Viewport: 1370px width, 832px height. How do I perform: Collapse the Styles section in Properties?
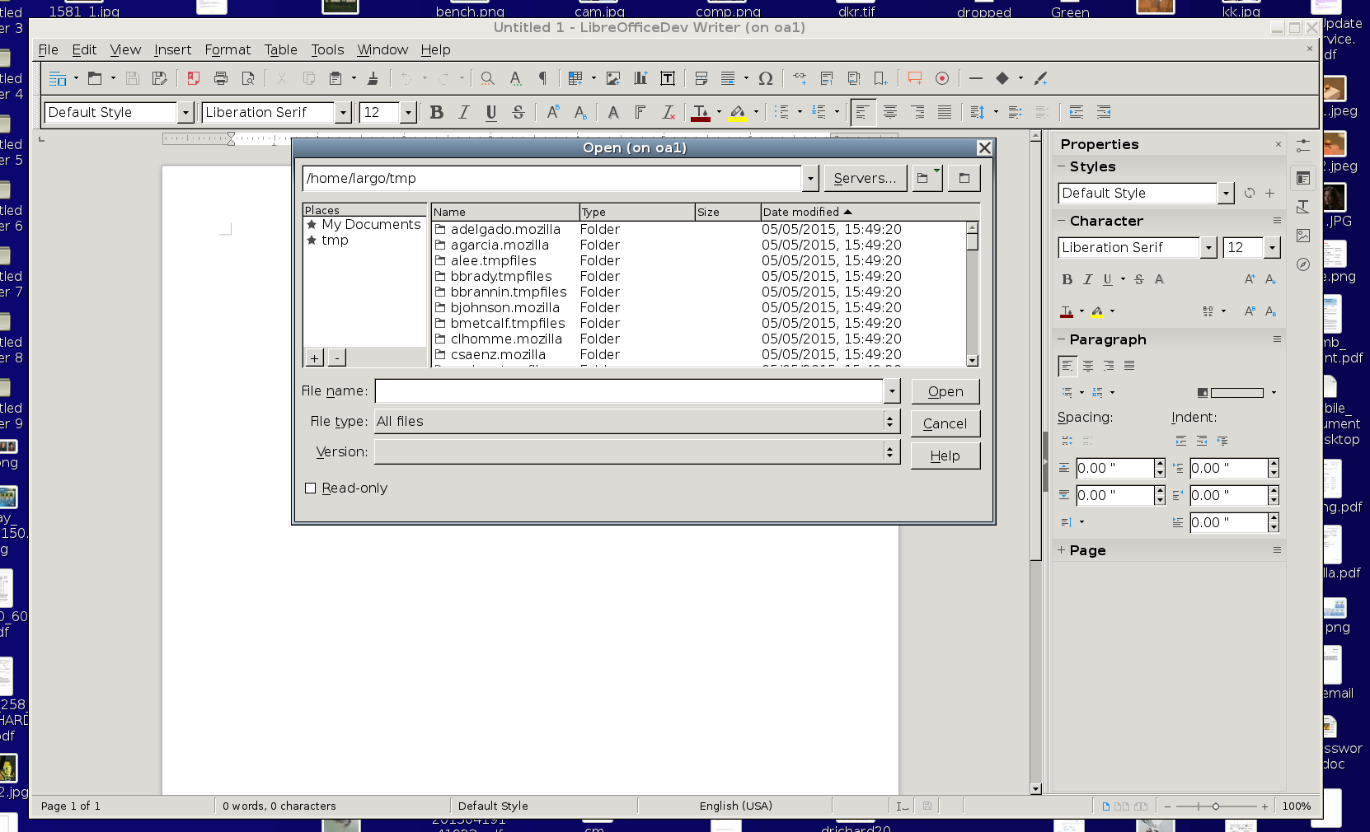(x=1062, y=166)
